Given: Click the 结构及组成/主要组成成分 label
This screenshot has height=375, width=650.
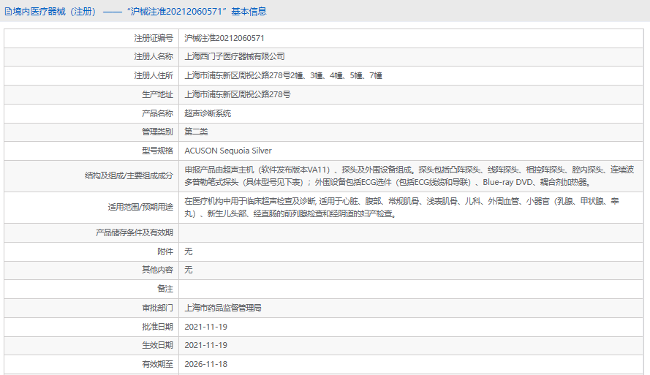Looking at the screenshot, I should [129, 175].
